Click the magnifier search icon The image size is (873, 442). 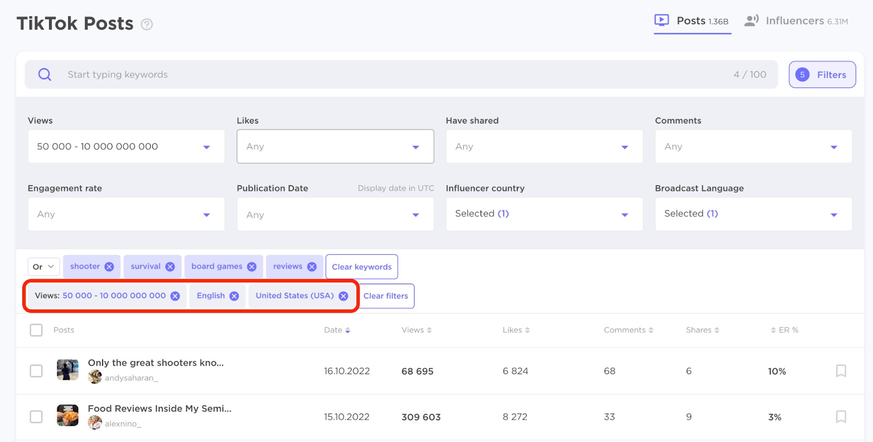(x=45, y=75)
